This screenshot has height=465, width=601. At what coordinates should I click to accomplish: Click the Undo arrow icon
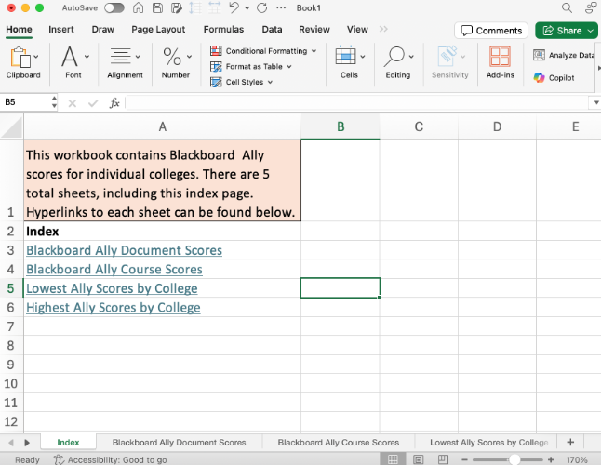[234, 7]
